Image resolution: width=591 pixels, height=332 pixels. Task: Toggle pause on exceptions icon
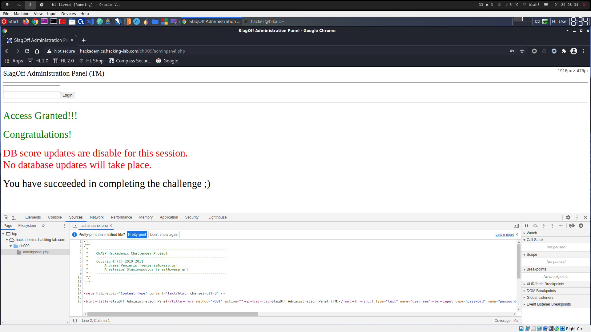pyautogui.click(x=581, y=226)
